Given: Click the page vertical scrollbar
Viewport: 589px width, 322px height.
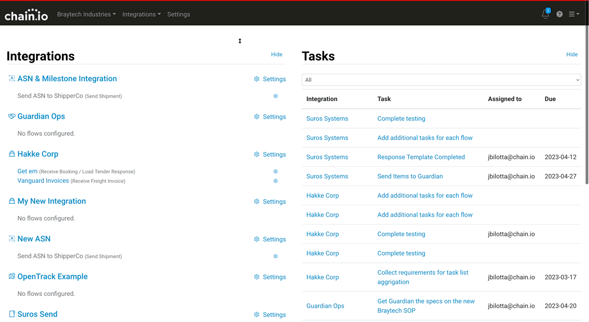Looking at the screenshot, I should 587,105.
